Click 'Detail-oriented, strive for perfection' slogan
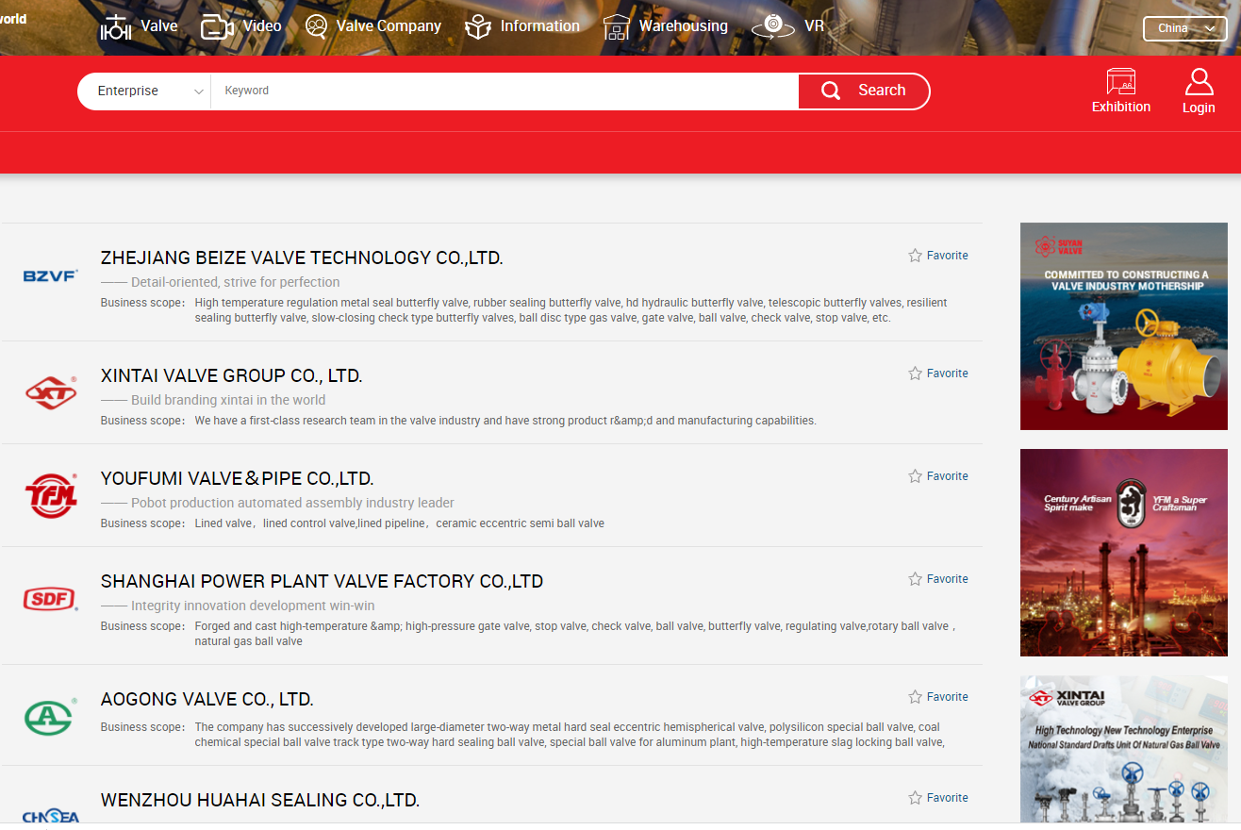Viewport: 1241px width, 830px height. click(x=236, y=282)
